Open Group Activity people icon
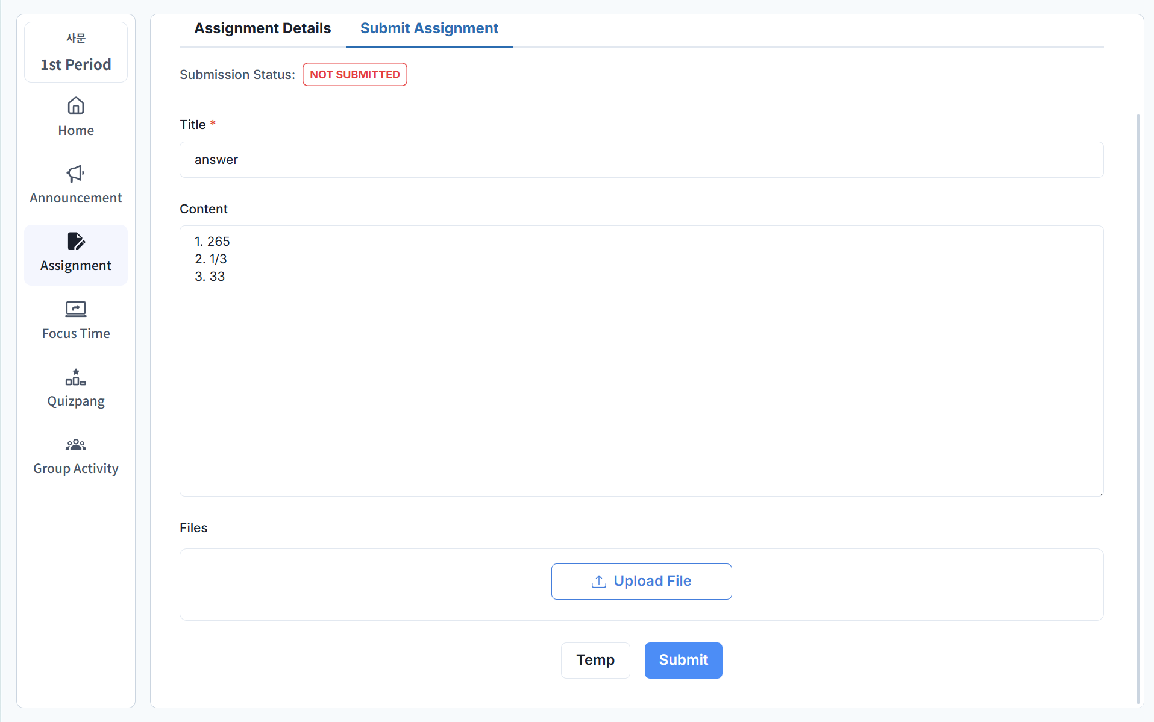Viewport: 1154px width, 722px height. click(75, 445)
